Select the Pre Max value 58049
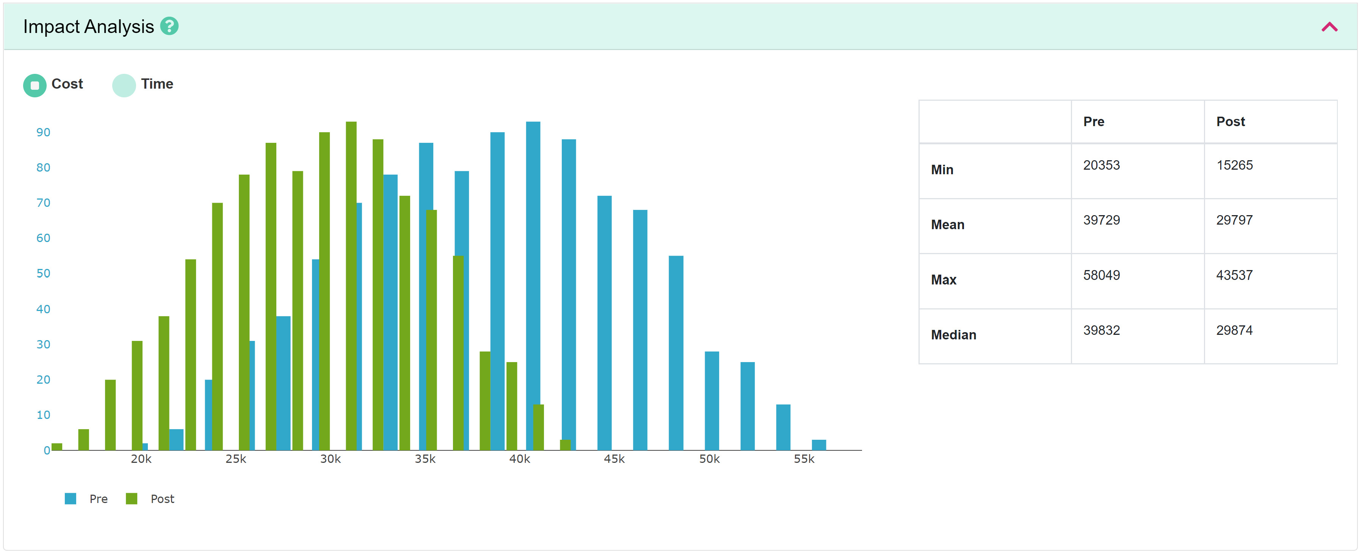This screenshot has height=553, width=1359. tap(1102, 275)
